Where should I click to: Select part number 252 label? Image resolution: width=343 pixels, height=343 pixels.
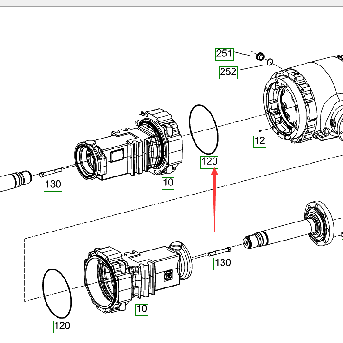click(228, 72)
